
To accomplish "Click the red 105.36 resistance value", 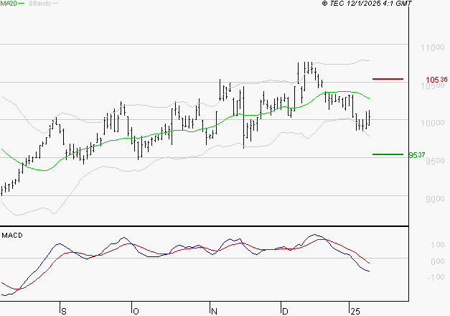I will point(436,80).
